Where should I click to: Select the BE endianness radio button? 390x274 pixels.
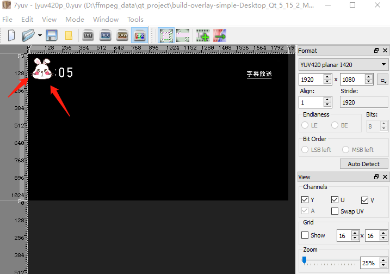tap(335, 125)
